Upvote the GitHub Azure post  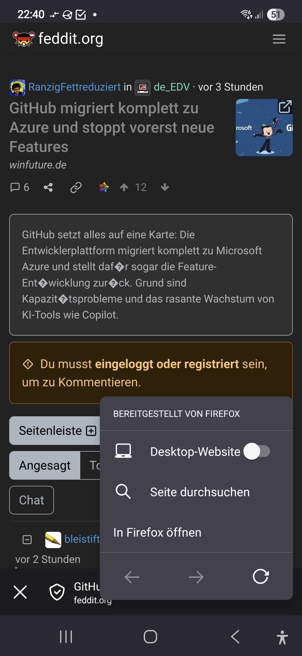pos(124,187)
